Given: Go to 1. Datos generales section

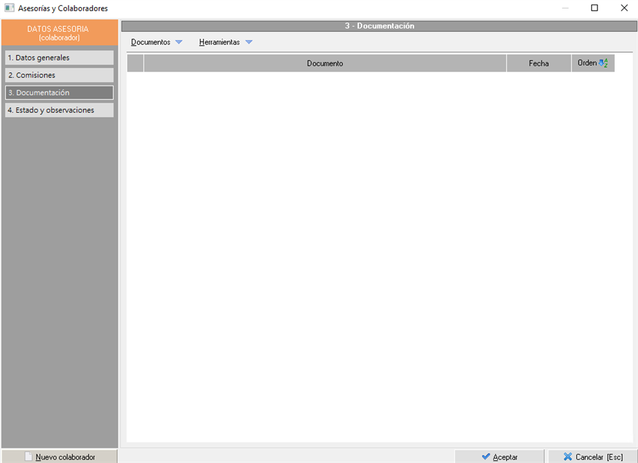Looking at the screenshot, I should click(x=59, y=58).
